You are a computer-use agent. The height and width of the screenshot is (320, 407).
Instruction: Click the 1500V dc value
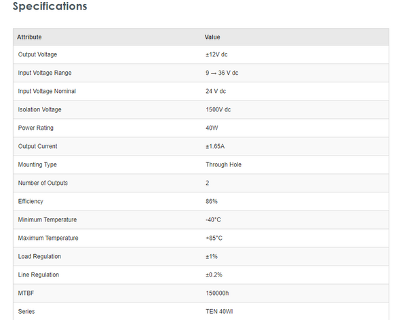click(x=218, y=109)
